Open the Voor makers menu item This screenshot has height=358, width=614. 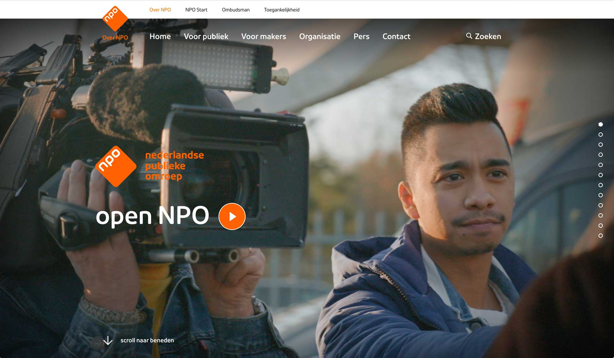pos(264,36)
